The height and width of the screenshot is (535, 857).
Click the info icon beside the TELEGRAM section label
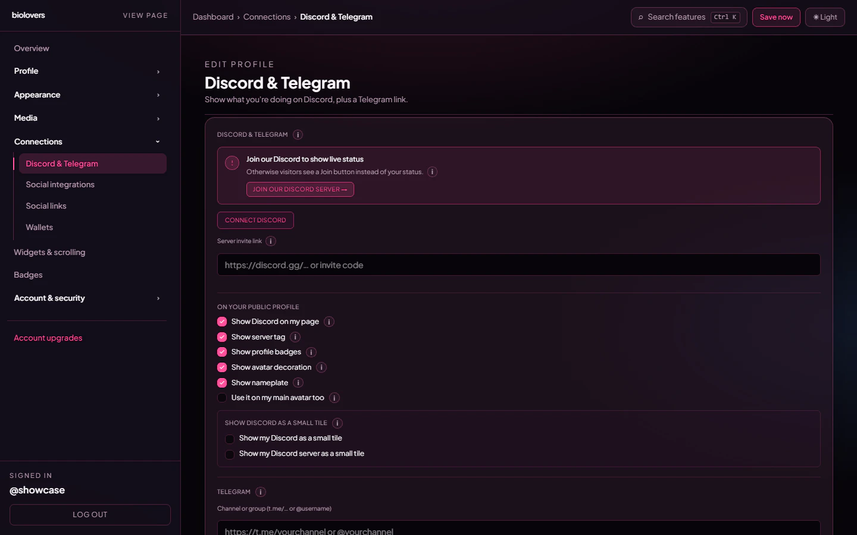point(260,492)
